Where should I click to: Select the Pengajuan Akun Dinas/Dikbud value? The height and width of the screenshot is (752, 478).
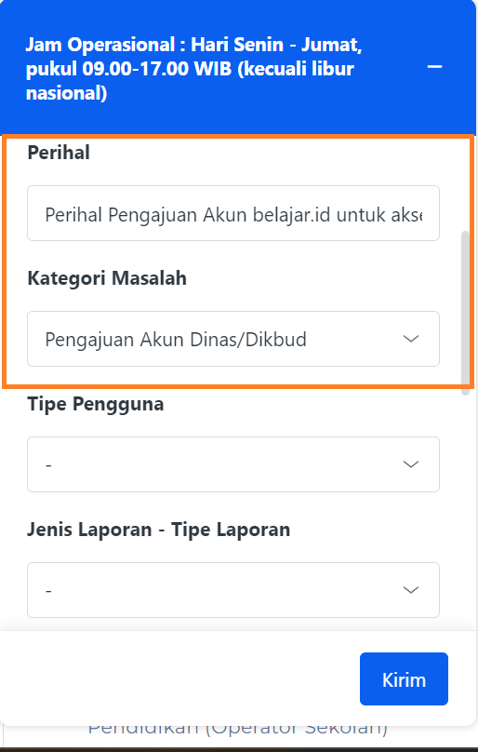(x=176, y=339)
